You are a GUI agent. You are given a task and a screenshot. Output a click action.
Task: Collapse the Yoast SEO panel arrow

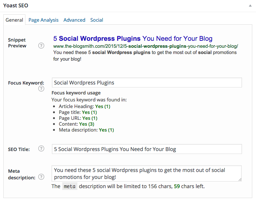coord(250,6)
